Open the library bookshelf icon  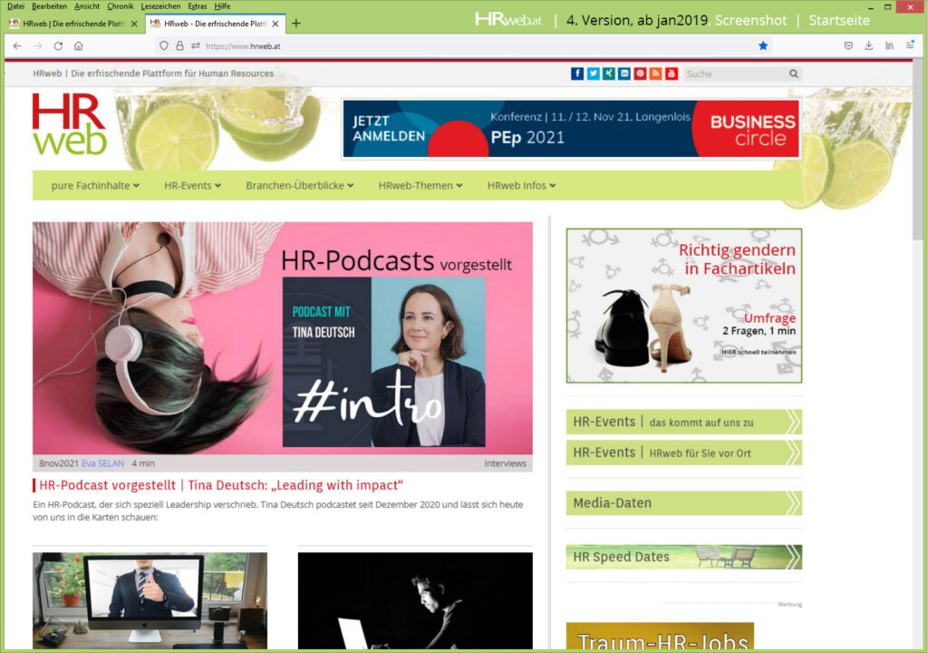(x=889, y=45)
